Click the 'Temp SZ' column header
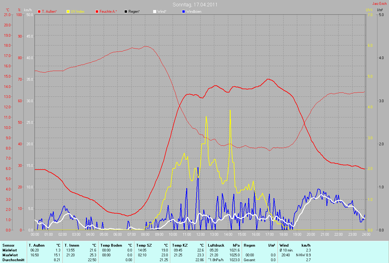Image resolution: width=389 pixels, height=263 pixels. pyautogui.click(x=144, y=245)
